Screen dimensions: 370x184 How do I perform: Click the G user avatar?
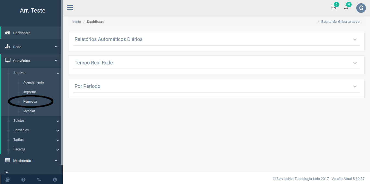[x=361, y=8]
